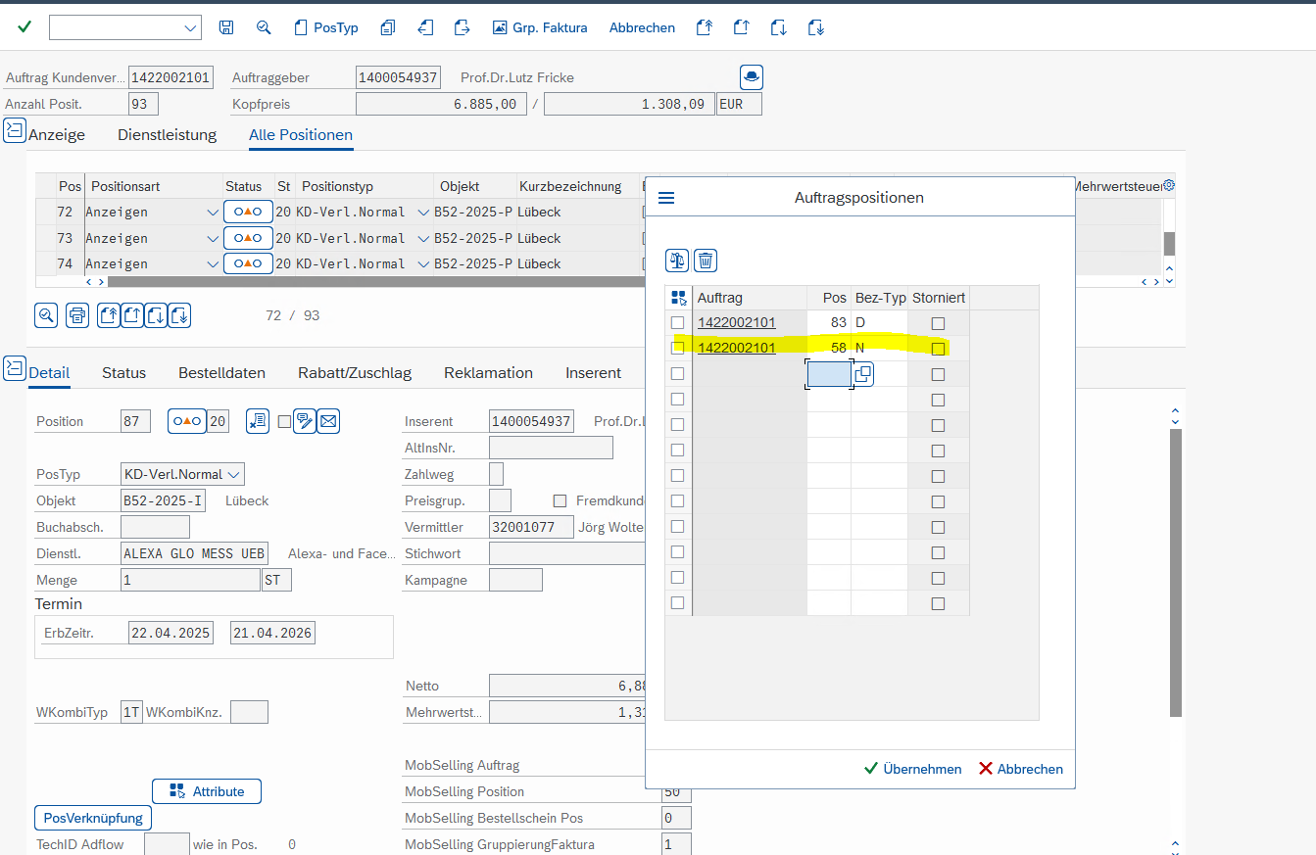Screen dimensions: 1316x855
Task: Open order link 1422002101 in Pos 83 row
Action: pos(737,322)
